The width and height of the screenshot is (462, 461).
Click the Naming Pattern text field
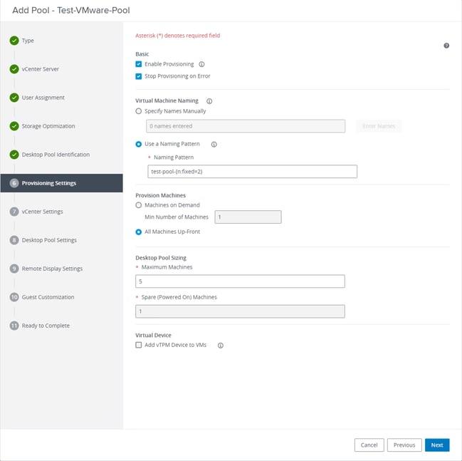tap(252, 172)
